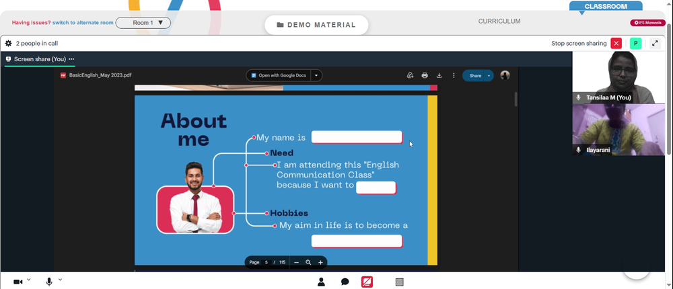Toggle the microphone mute

tap(49, 282)
